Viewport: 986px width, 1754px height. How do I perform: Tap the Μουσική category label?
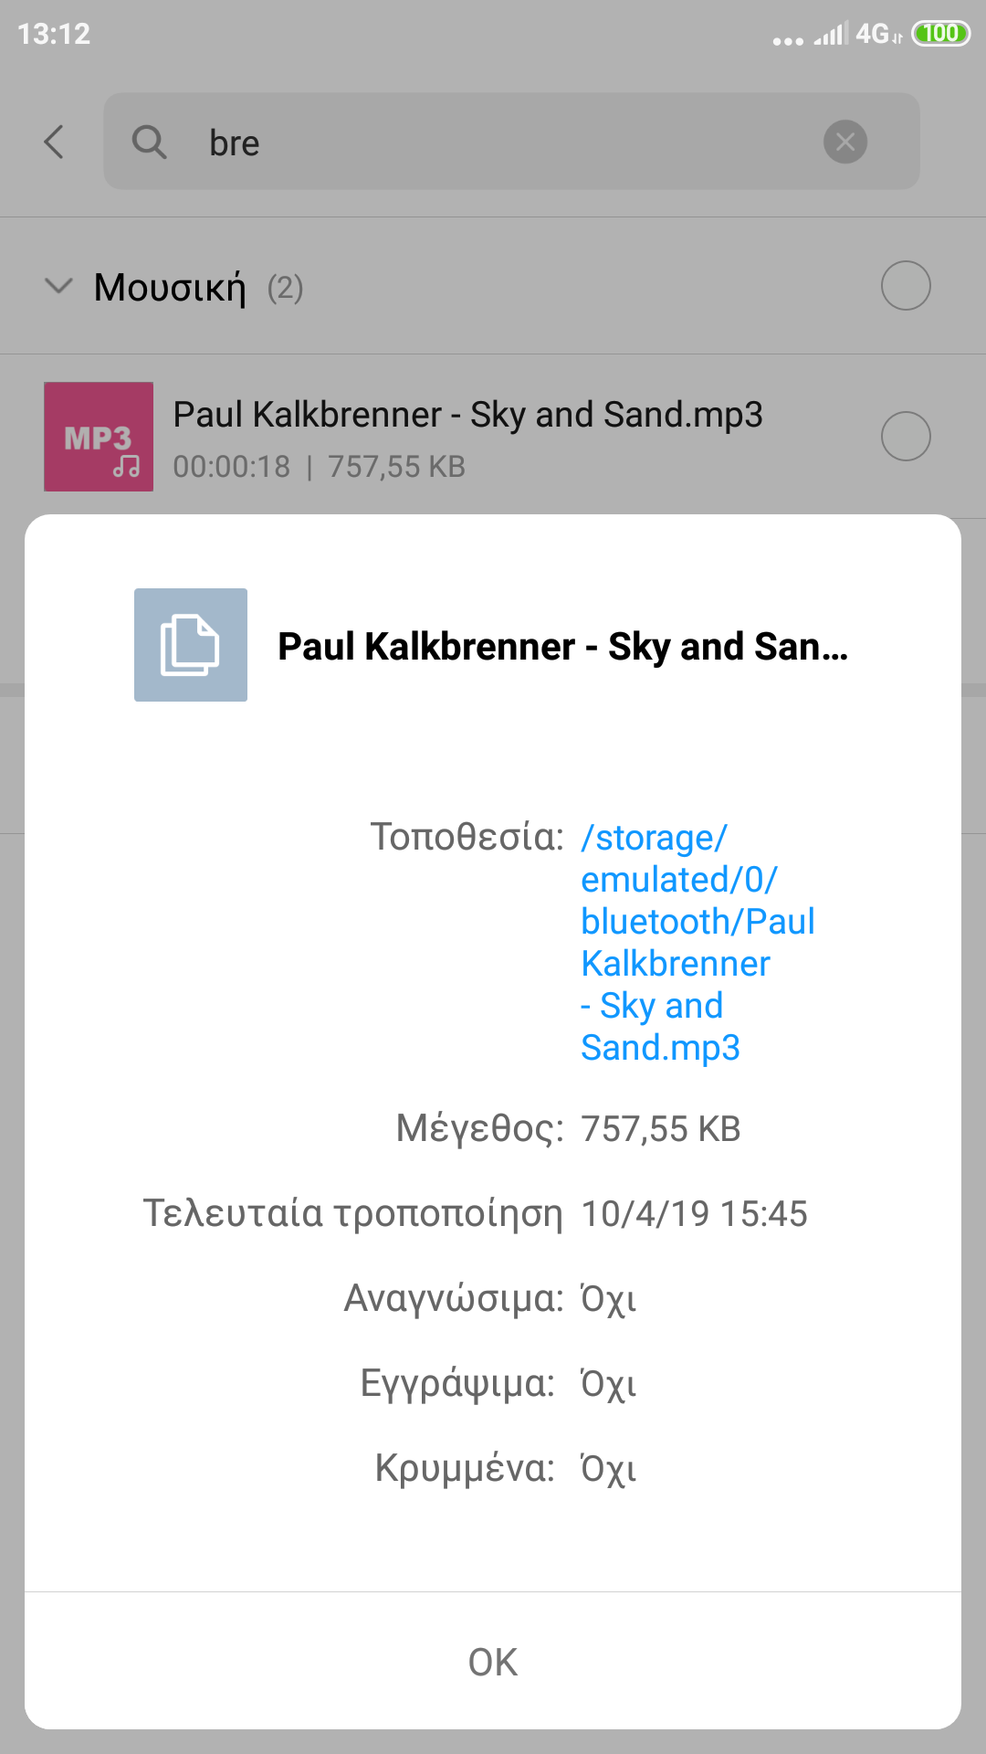170,288
